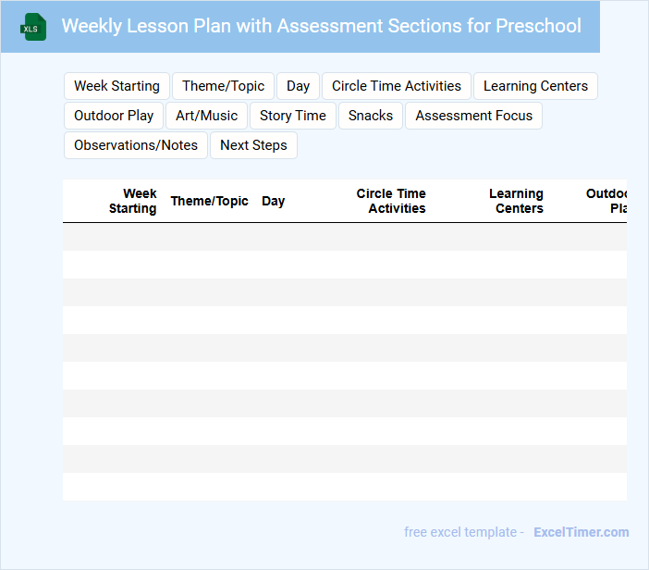Select the Week Starting tag

[x=116, y=86]
